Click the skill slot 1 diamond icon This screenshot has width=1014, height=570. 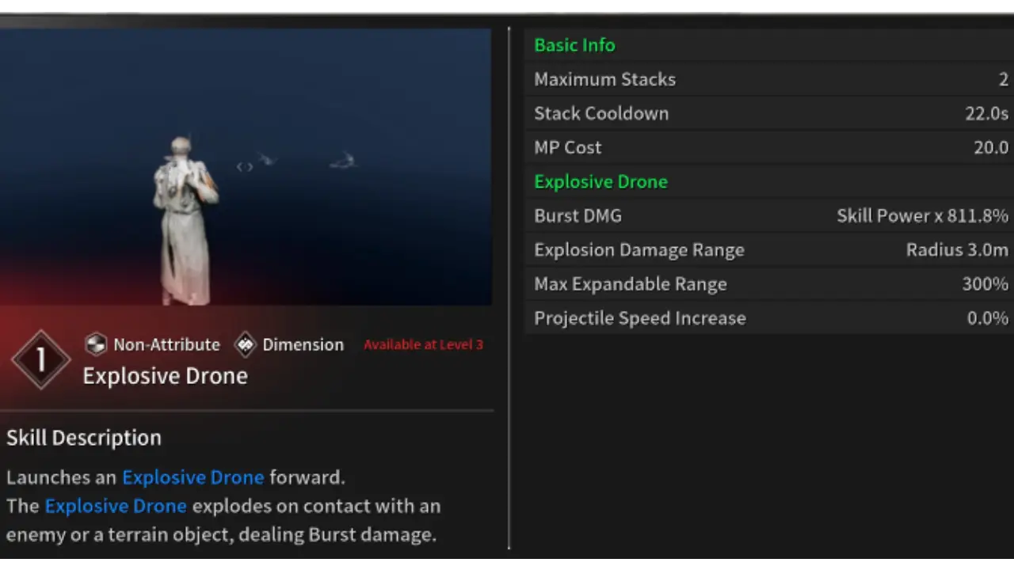(41, 359)
